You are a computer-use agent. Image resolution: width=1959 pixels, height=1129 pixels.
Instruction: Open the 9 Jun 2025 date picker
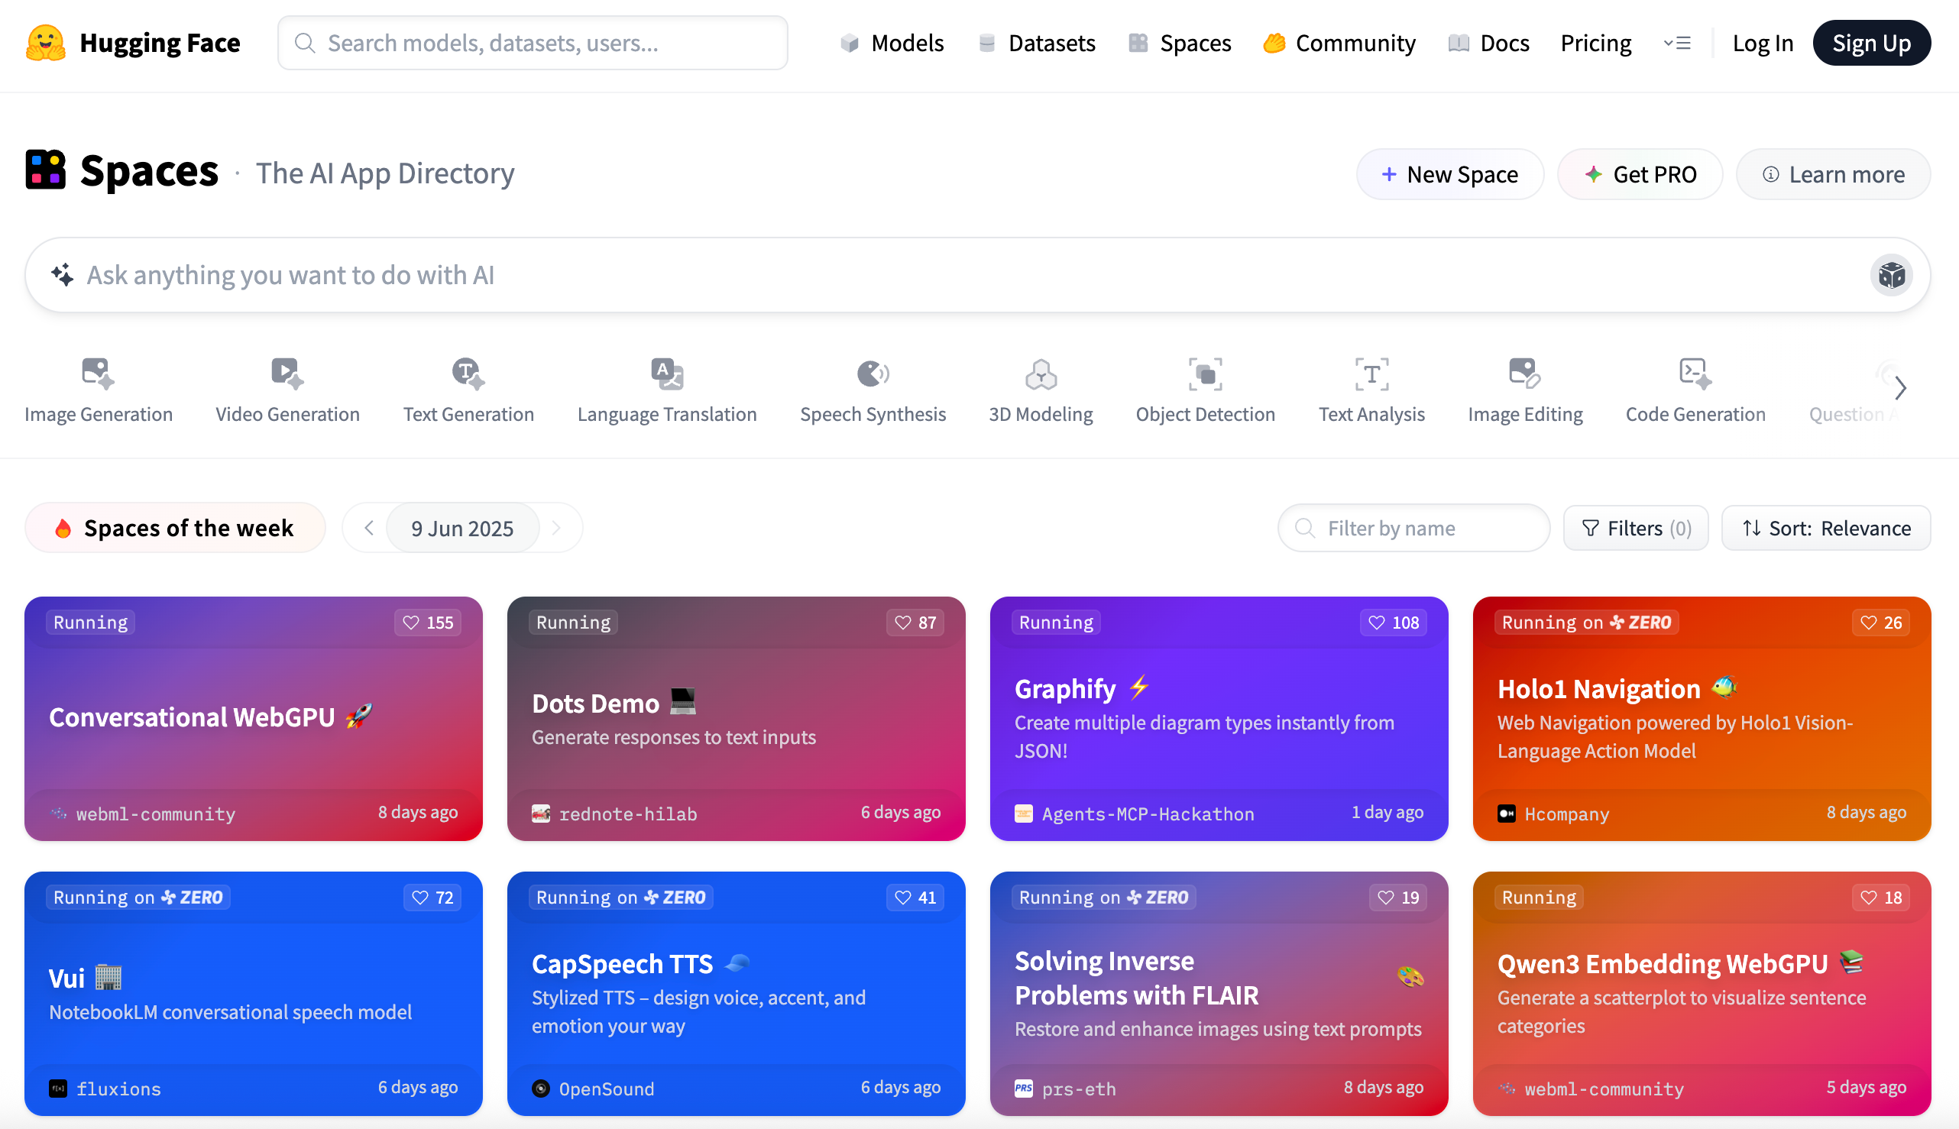(x=462, y=528)
